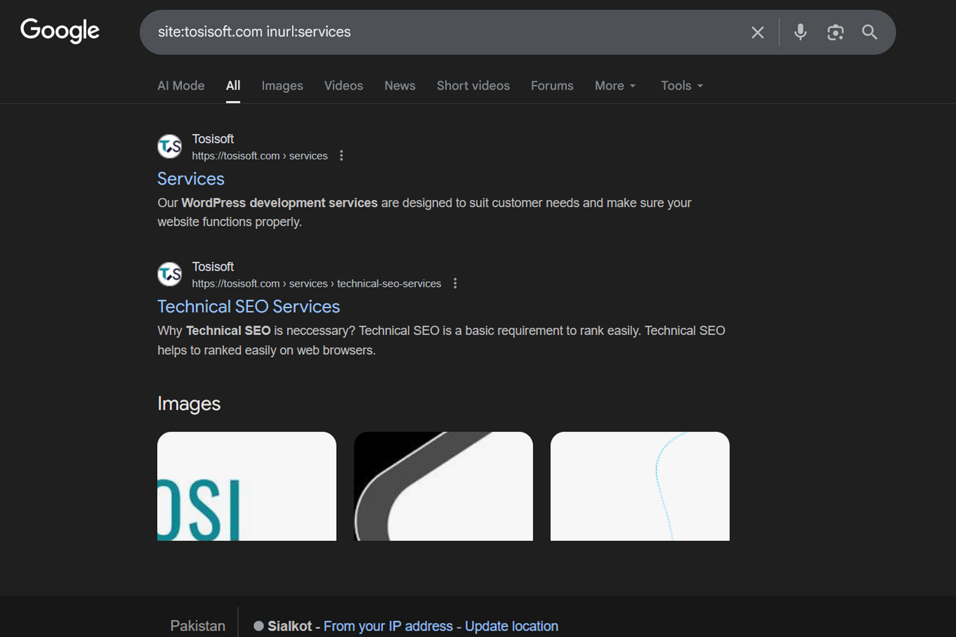
Task: Open three-dot menu for Technical SEO result
Action: pyautogui.click(x=455, y=284)
